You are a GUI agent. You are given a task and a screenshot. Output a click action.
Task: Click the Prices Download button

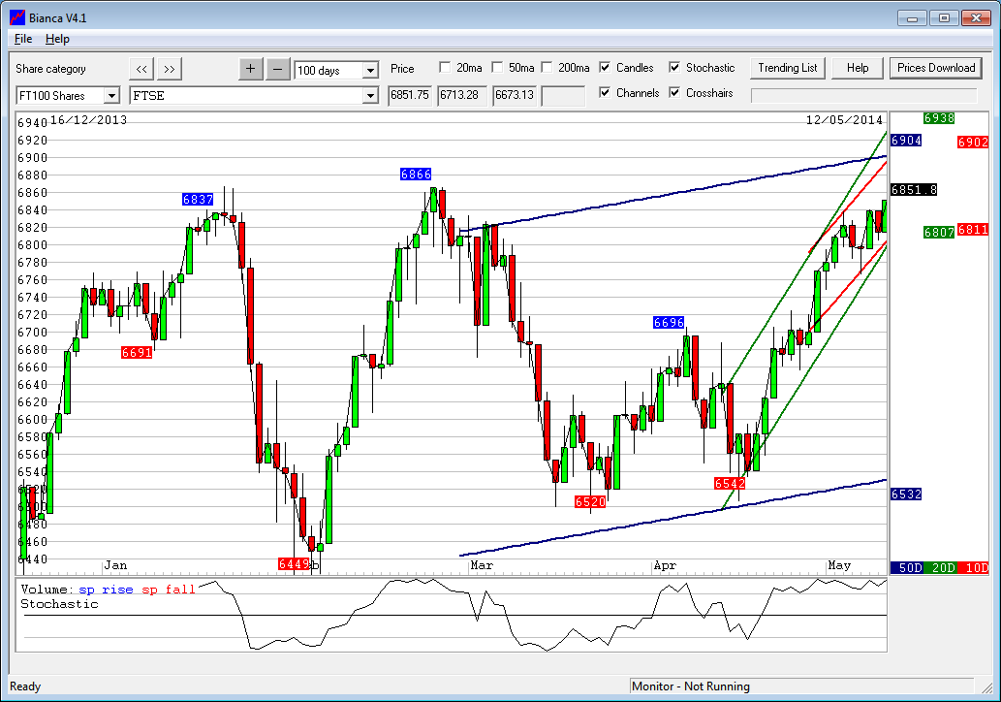coord(935,68)
